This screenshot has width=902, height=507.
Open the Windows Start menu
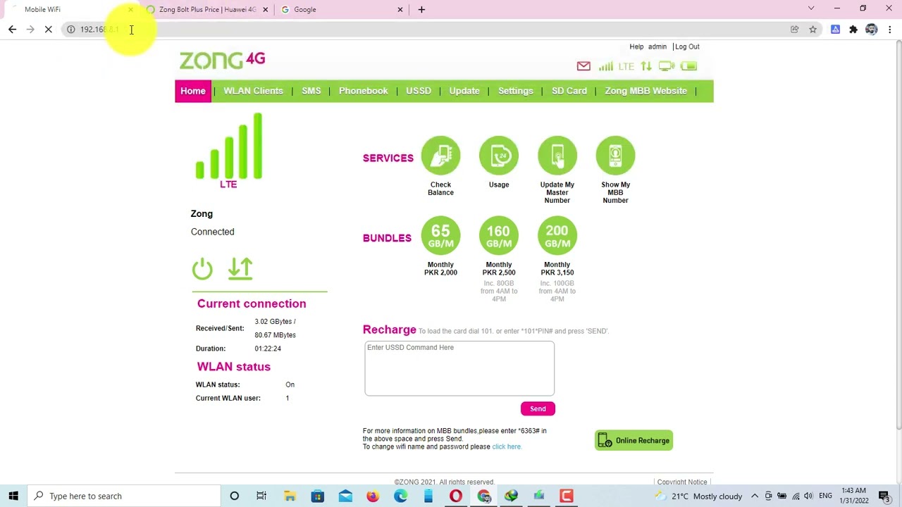click(13, 496)
